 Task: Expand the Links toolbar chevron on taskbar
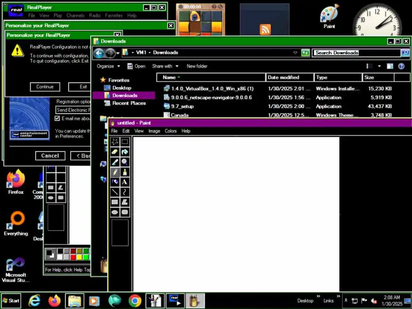338,297
